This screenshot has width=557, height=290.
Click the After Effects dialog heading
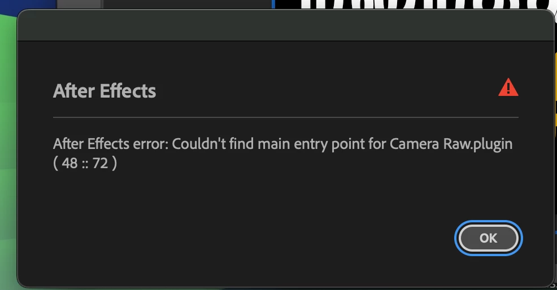click(x=105, y=91)
